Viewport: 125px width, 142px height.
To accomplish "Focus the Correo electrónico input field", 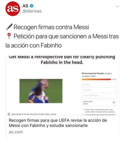I will [x=99, y=95].
